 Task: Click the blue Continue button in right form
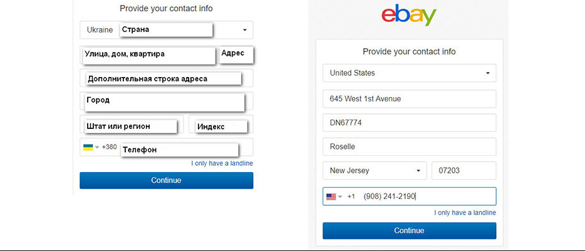tap(409, 230)
